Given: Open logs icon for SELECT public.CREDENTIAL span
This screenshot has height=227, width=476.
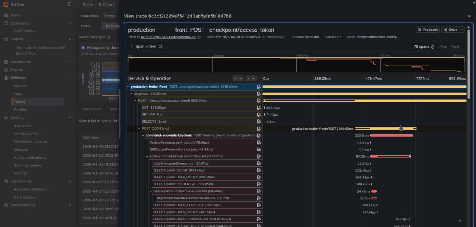Looking at the screenshot, I should pyautogui.click(x=259, y=184).
